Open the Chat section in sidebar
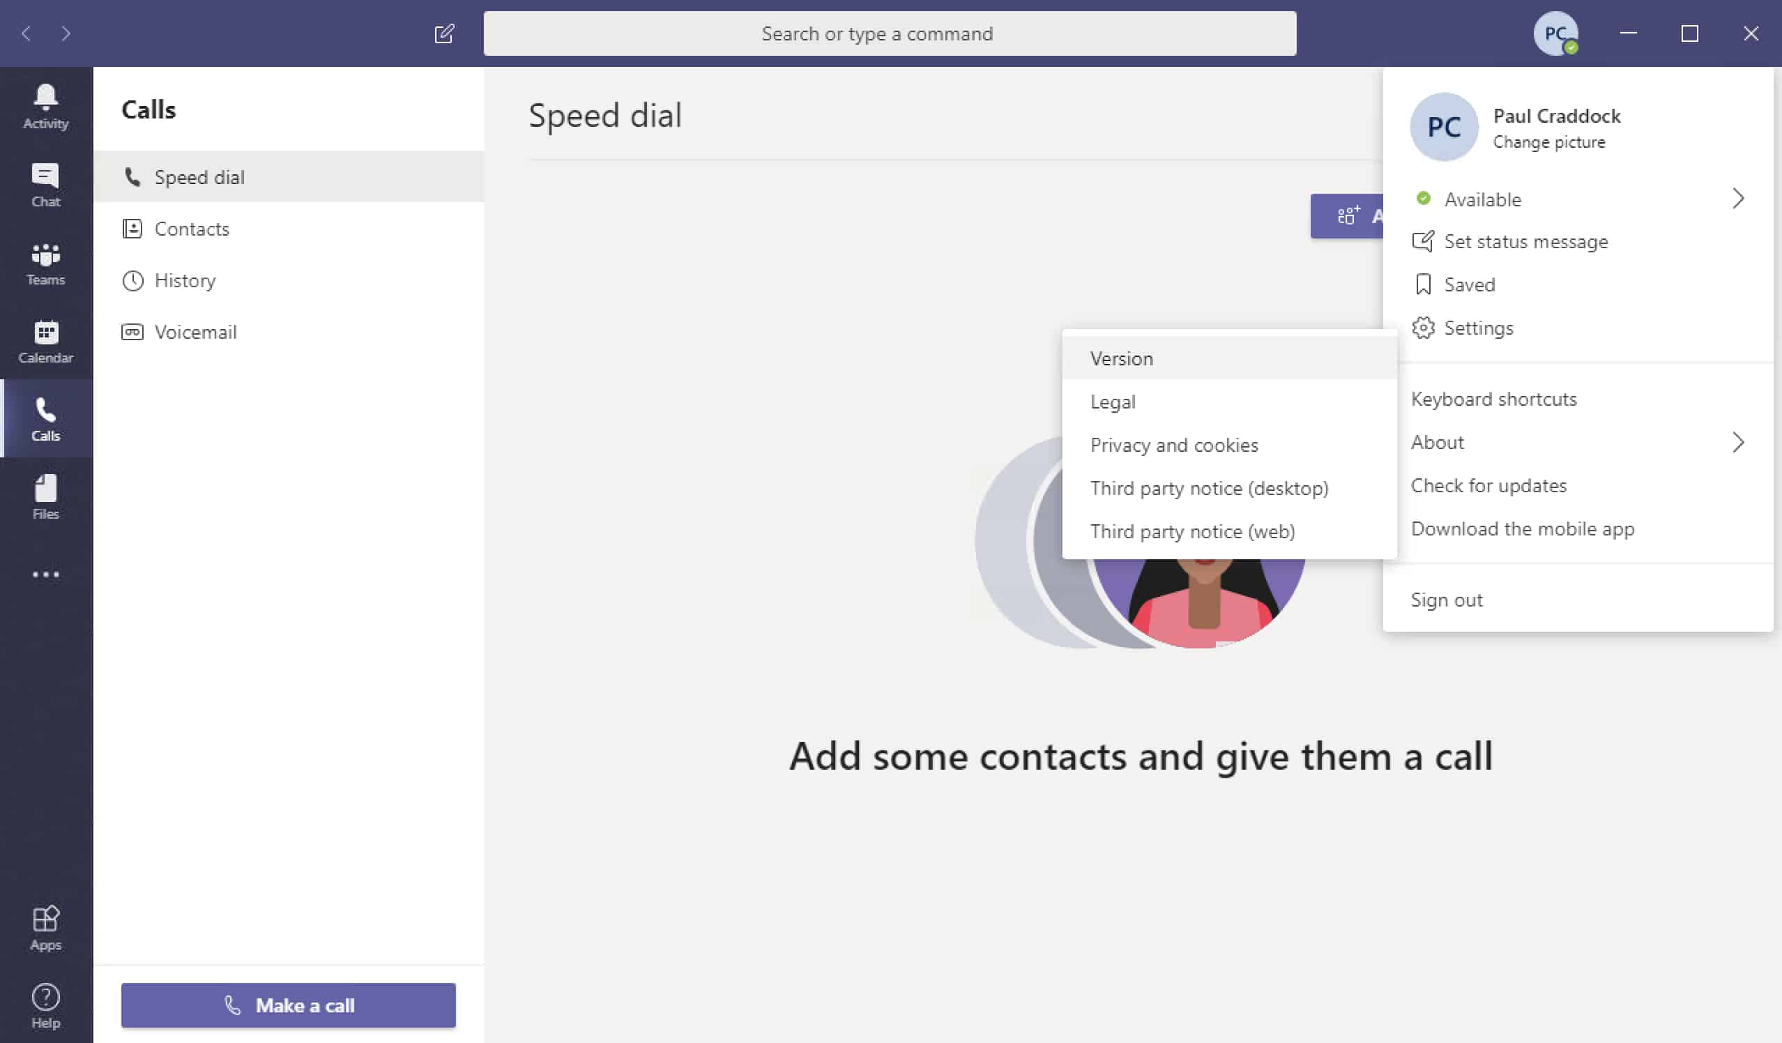 pyautogui.click(x=45, y=185)
